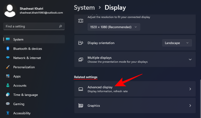Open the 1920 × 1080 resolution dropdown
201x118 pixels.
[114, 27]
